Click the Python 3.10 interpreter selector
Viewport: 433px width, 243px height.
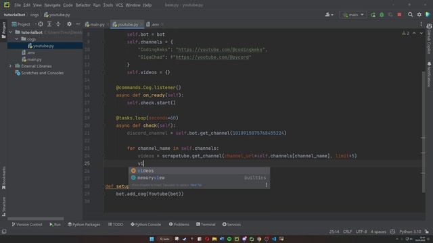pyautogui.click(x=410, y=232)
